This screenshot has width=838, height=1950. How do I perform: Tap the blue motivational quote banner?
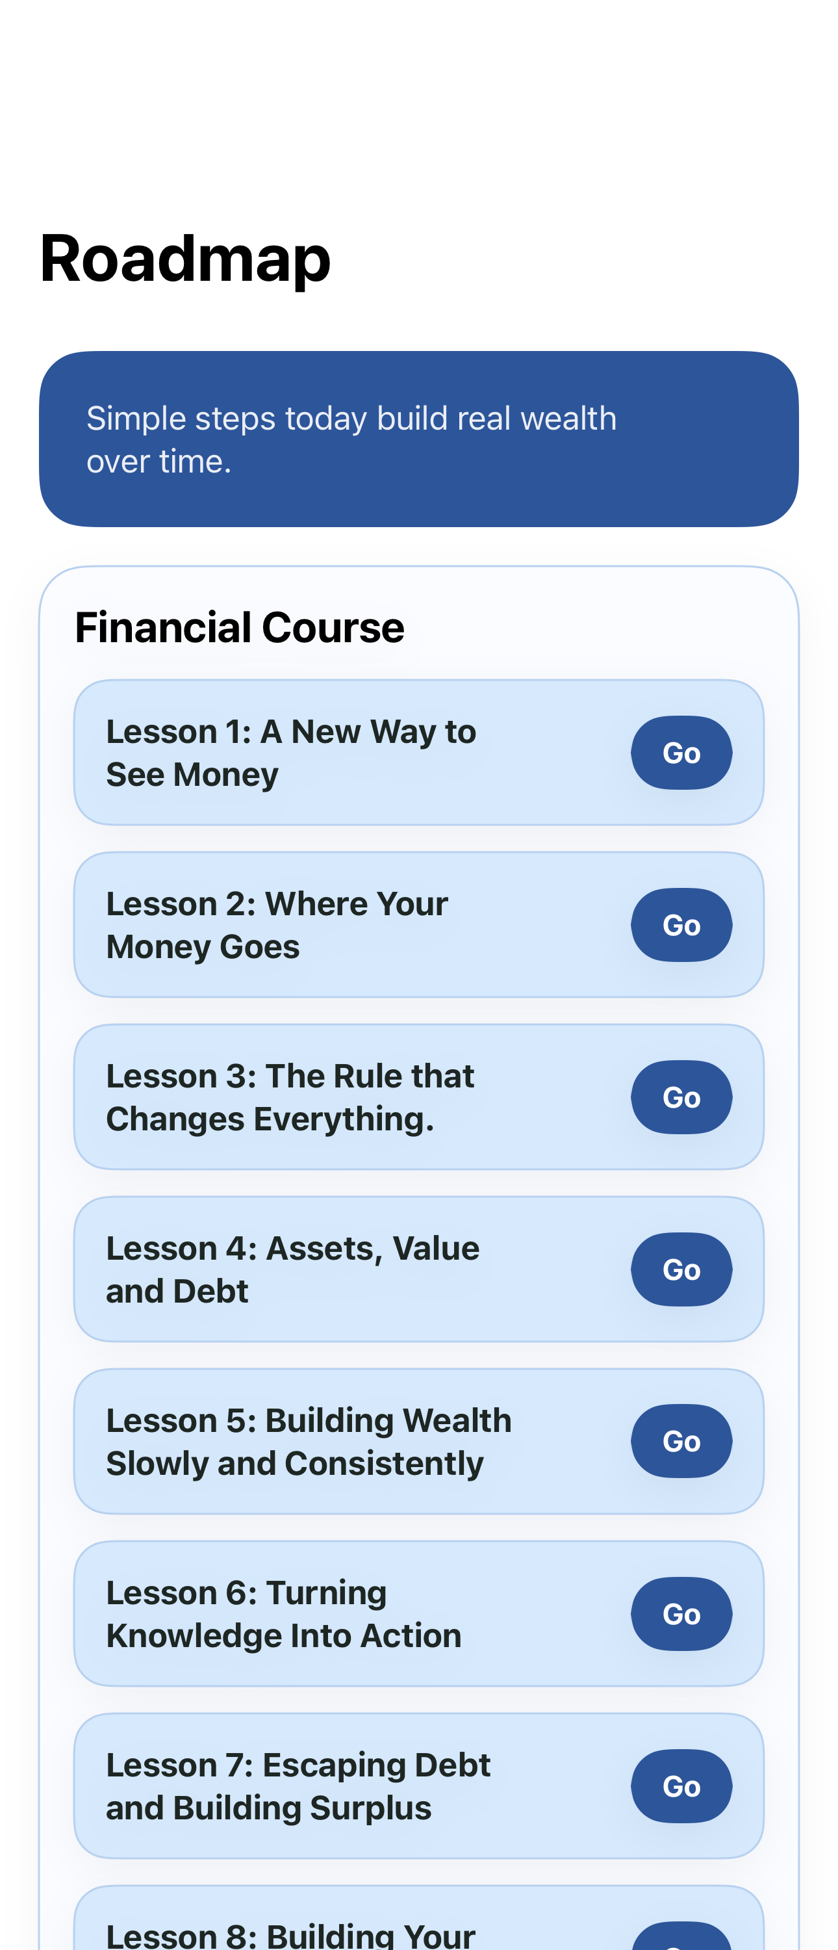click(419, 439)
